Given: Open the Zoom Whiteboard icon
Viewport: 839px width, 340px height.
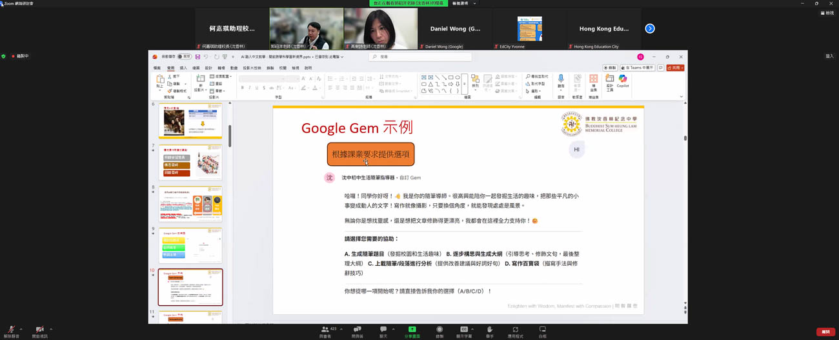Looking at the screenshot, I should (542, 330).
